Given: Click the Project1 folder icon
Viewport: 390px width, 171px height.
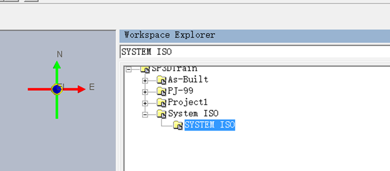Looking at the screenshot, I should click(x=161, y=102).
